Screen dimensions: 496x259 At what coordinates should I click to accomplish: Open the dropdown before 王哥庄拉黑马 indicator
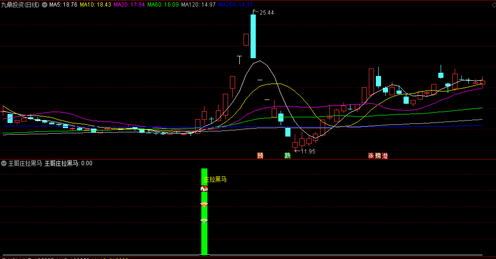[4, 163]
